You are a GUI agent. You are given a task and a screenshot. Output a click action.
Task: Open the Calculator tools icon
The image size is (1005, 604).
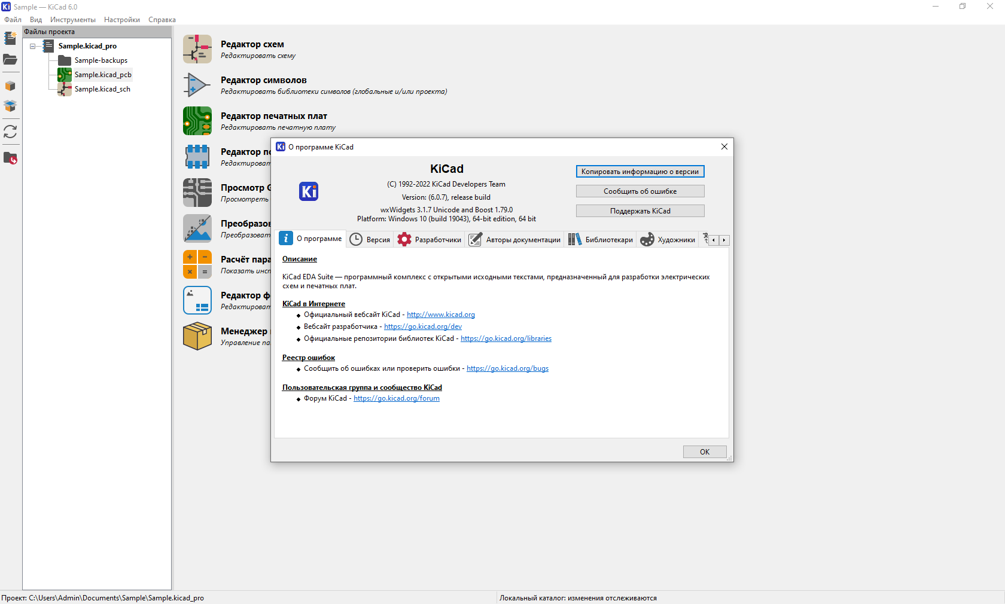coord(197,264)
